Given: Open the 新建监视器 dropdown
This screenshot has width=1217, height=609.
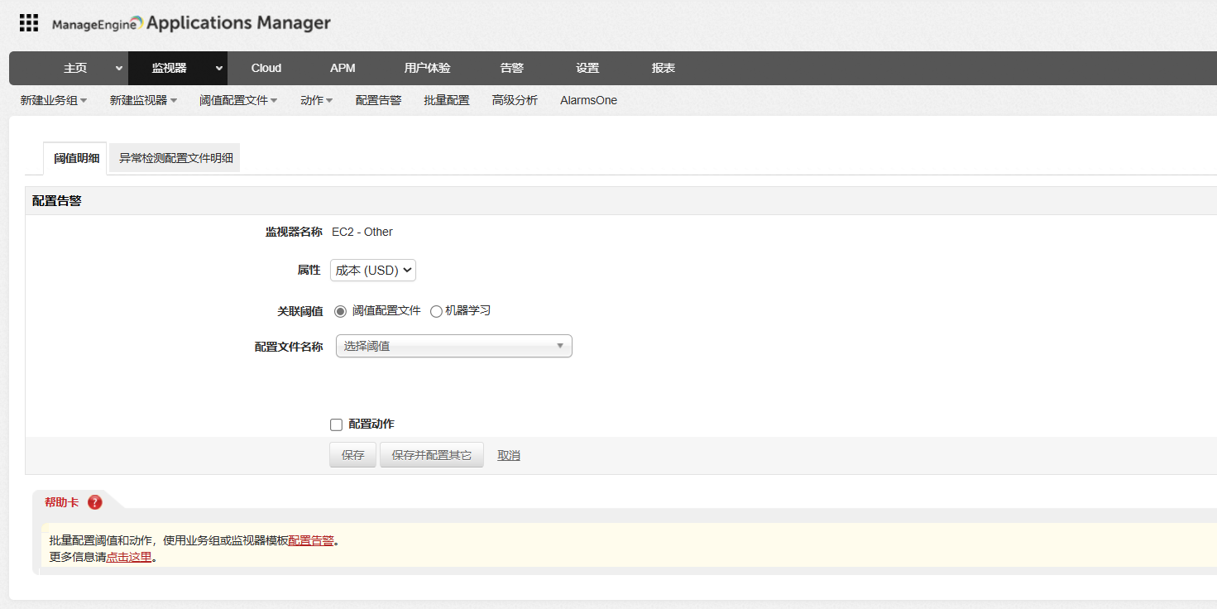Looking at the screenshot, I should pos(143,100).
